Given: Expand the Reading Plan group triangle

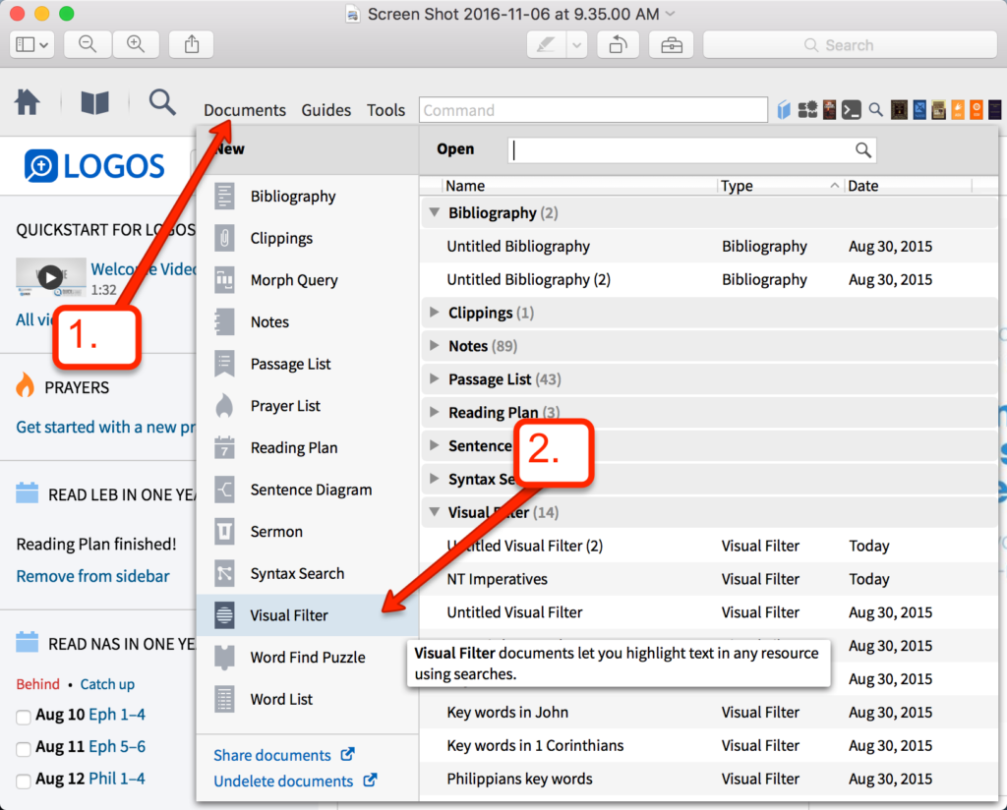Looking at the screenshot, I should pyautogui.click(x=435, y=412).
